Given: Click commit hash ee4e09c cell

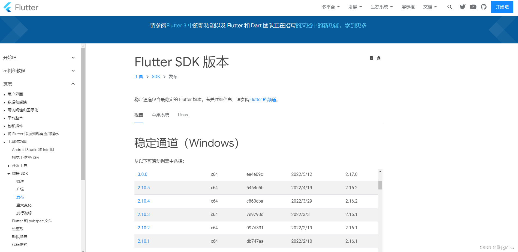Looking at the screenshot, I should pos(255,174).
